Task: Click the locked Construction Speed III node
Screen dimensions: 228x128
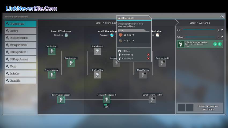Action: (x=152, y=100)
